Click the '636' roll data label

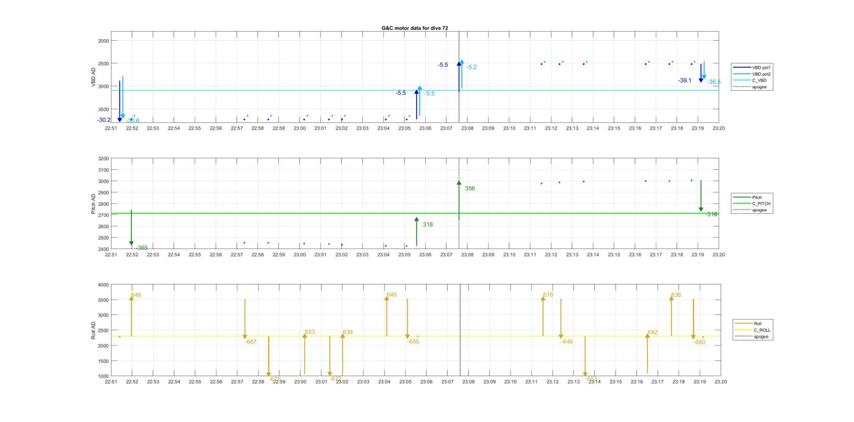pyautogui.click(x=676, y=295)
